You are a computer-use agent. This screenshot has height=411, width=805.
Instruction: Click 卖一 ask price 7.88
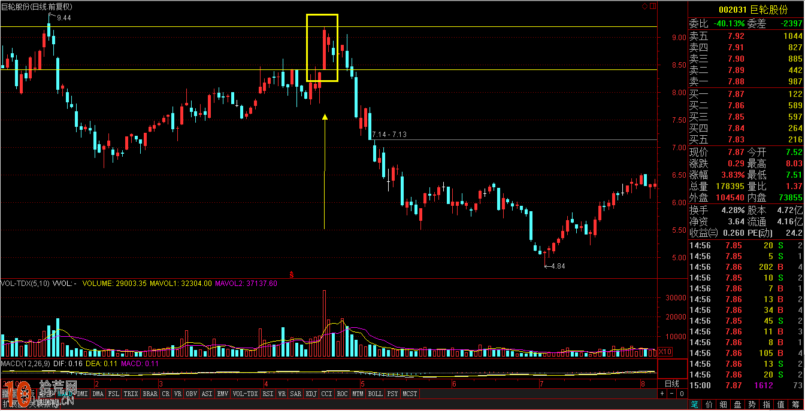pos(736,81)
